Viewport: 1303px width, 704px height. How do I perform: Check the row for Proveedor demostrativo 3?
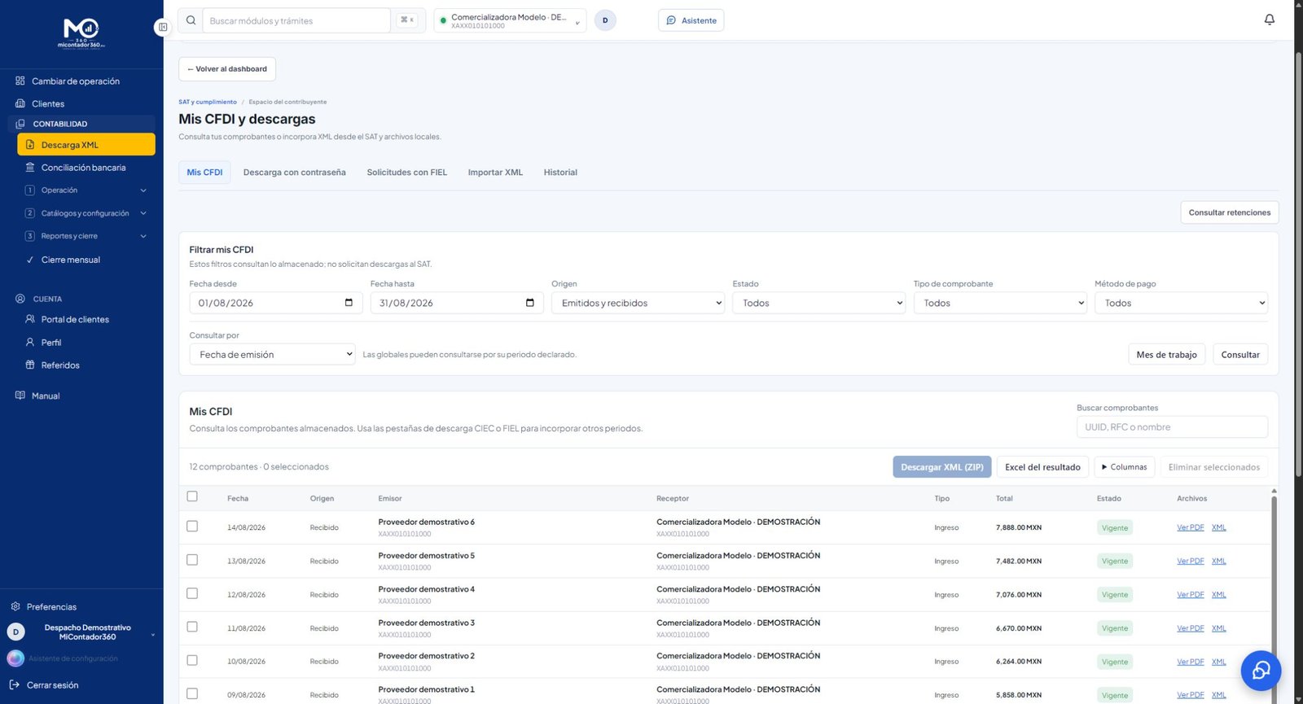pyautogui.click(x=192, y=627)
